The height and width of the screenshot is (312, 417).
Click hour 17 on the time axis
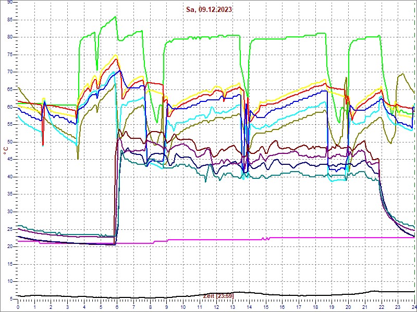[x=299, y=307]
